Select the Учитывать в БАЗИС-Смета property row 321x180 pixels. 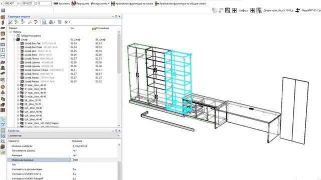point(63,174)
